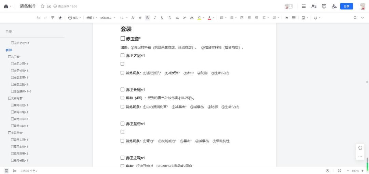369x174 pixels.
Task: Open highlight color dropdown arrow
Action: 203,18
